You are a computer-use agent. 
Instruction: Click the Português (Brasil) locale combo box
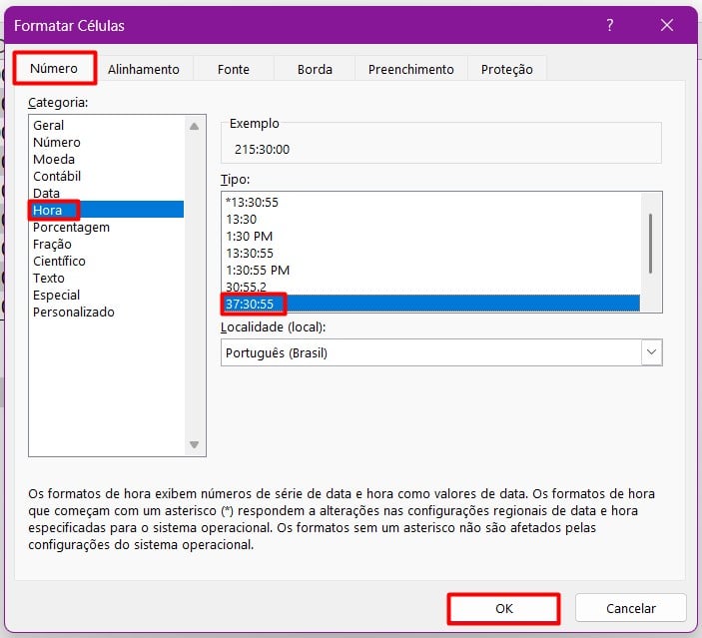[x=430, y=352]
